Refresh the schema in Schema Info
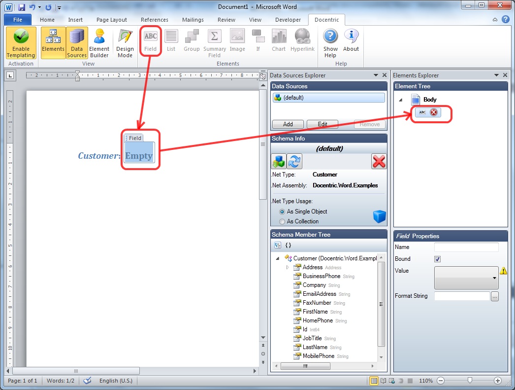This screenshot has width=515, height=390. pos(294,161)
